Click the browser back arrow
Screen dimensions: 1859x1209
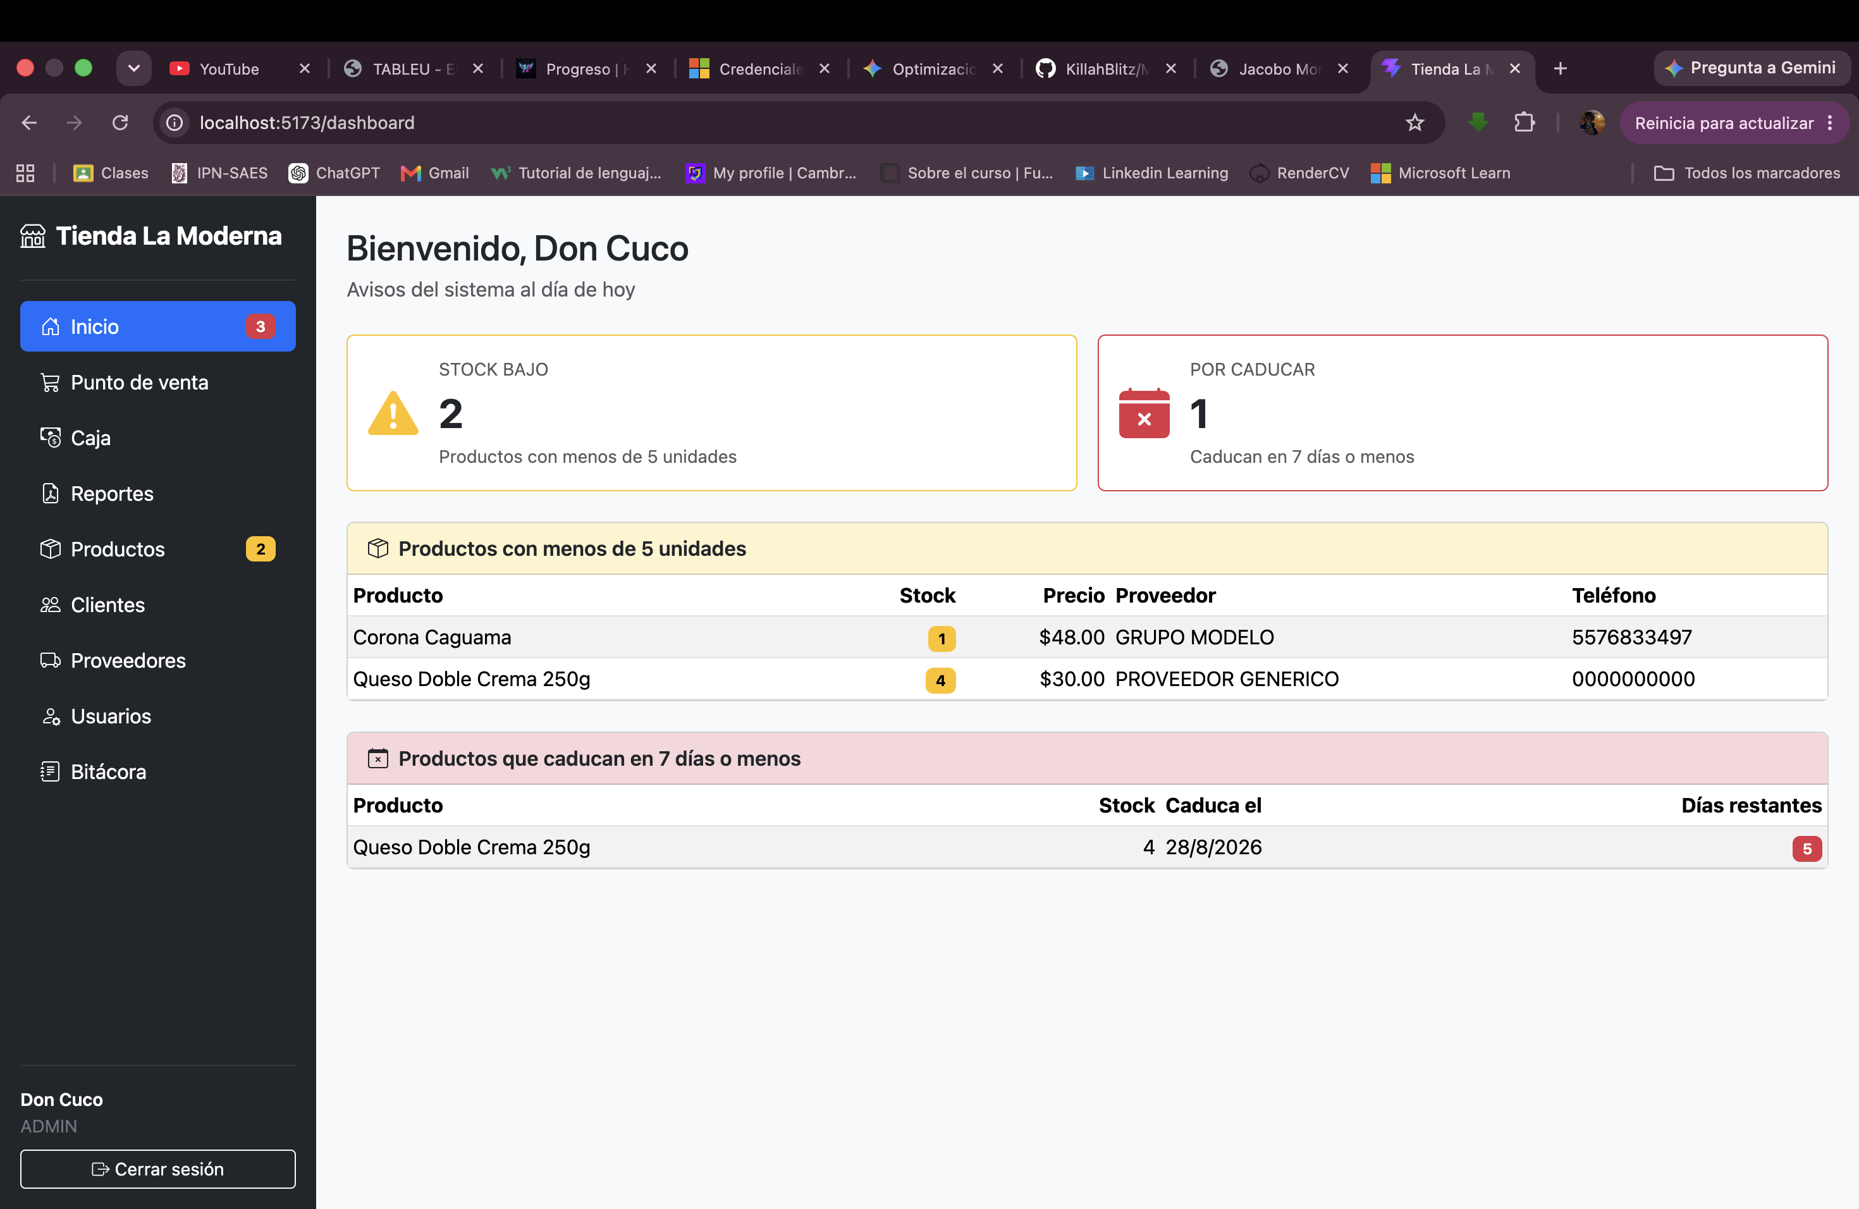pos(30,123)
